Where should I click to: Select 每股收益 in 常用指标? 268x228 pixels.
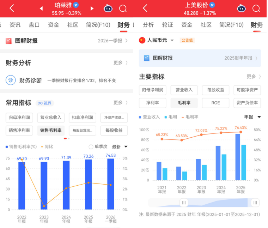click(x=114, y=130)
